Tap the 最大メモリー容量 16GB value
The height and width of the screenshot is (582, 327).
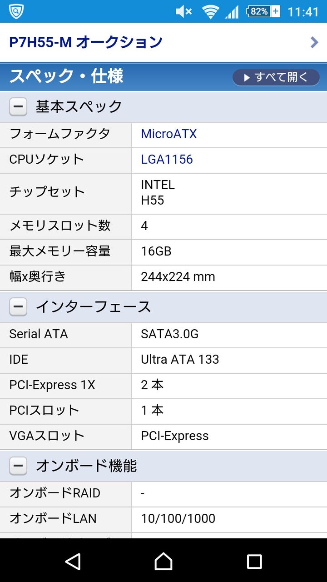[156, 251]
